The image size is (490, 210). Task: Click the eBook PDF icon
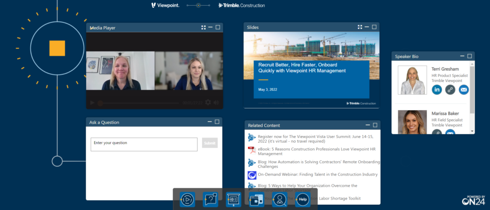(252, 150)
